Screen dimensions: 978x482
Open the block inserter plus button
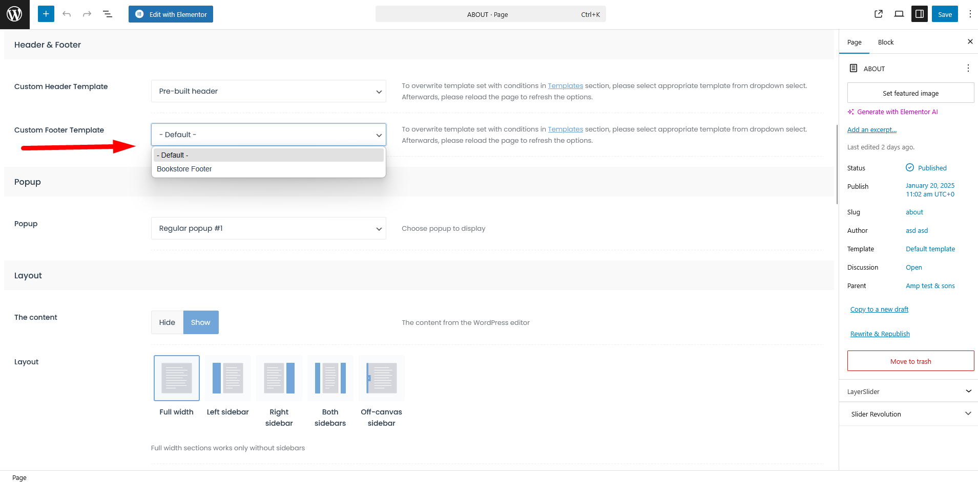point(46,14)
